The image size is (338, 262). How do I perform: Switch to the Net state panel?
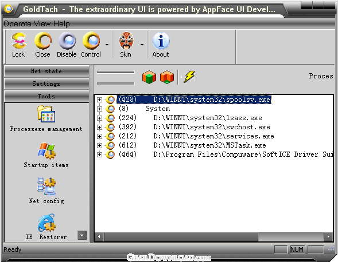tap(46, 71)
